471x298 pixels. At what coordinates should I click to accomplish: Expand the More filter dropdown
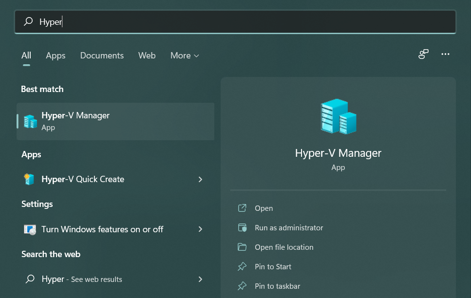coord(184,56)
